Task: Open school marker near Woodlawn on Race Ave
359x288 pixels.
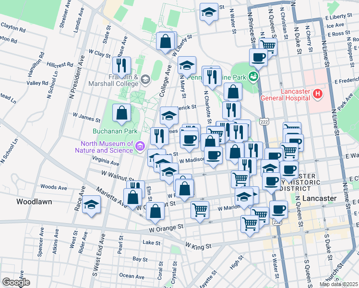Action: point(91,206)
